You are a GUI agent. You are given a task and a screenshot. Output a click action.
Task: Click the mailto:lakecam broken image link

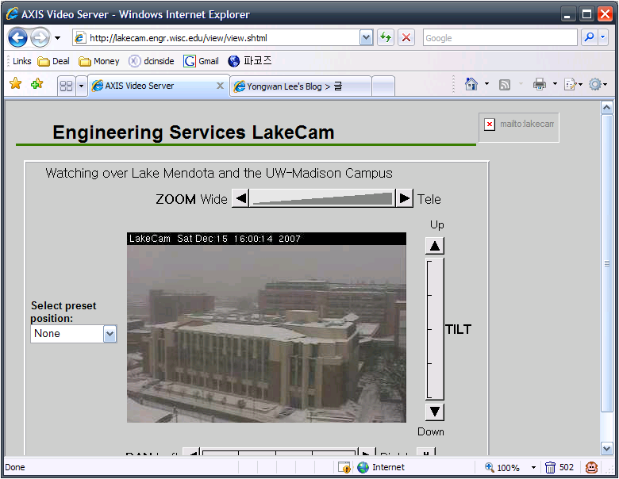[519, 127]
